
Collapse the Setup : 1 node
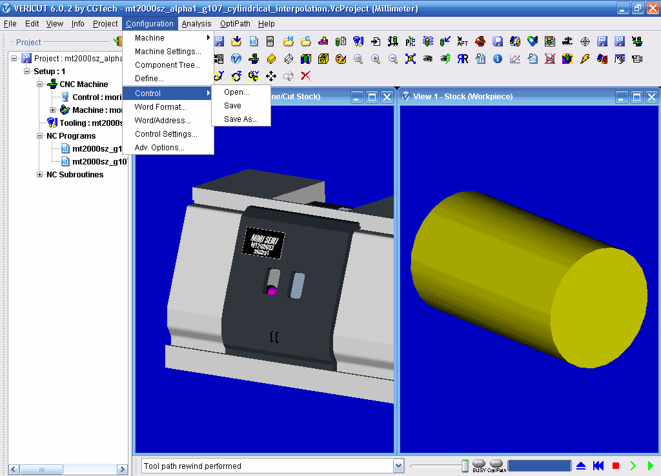pos(27,71)
